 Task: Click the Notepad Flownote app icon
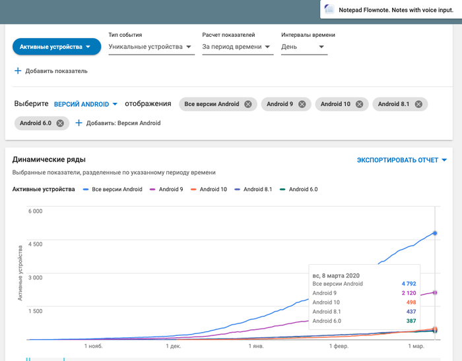pyautogui.click(x=329, y=9)
